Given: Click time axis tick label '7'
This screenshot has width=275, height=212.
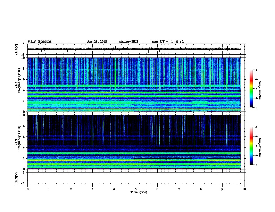Looking at the screenshot, I should [x=179, y=189].
